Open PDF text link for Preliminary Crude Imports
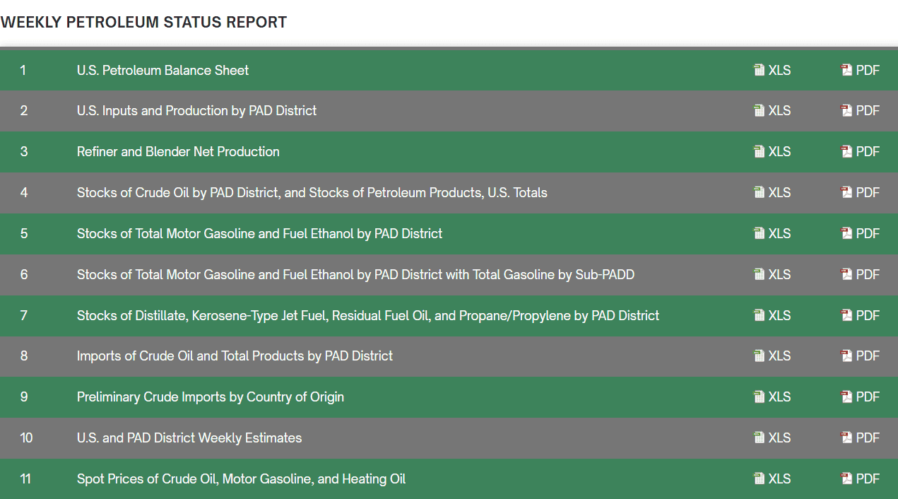 (x=868, y=397)
